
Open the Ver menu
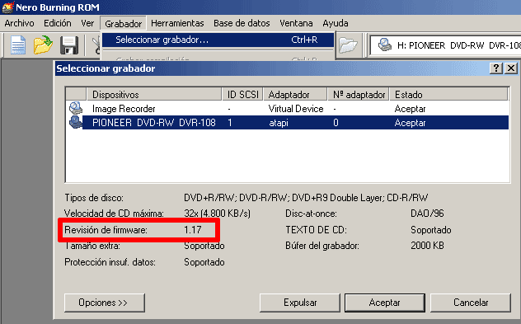[x=87, y=23]
